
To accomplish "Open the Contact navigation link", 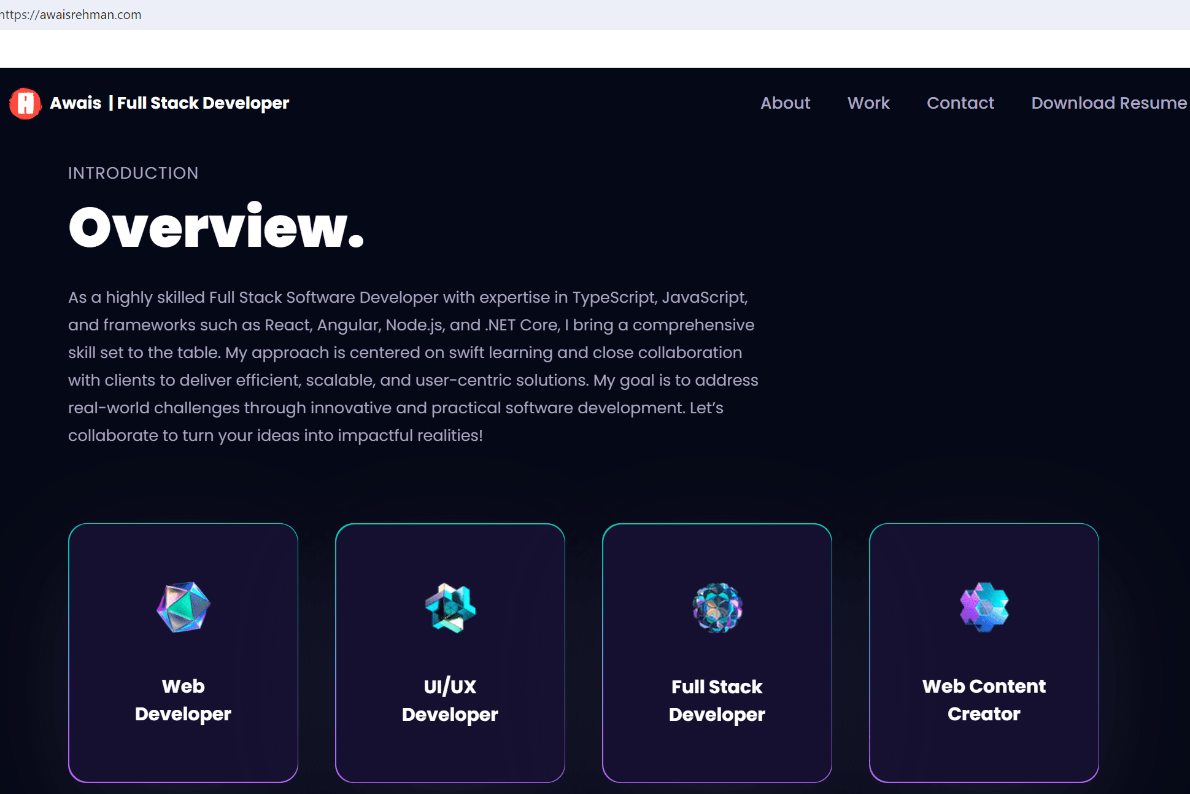I will pos(960,103).
